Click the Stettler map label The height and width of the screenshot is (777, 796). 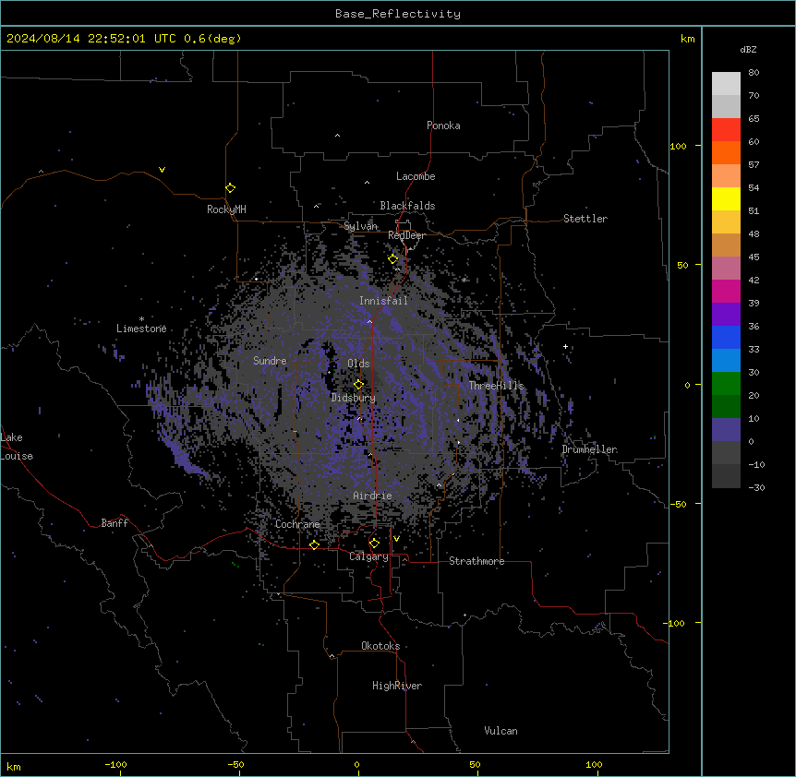click(x=585, y=219)
